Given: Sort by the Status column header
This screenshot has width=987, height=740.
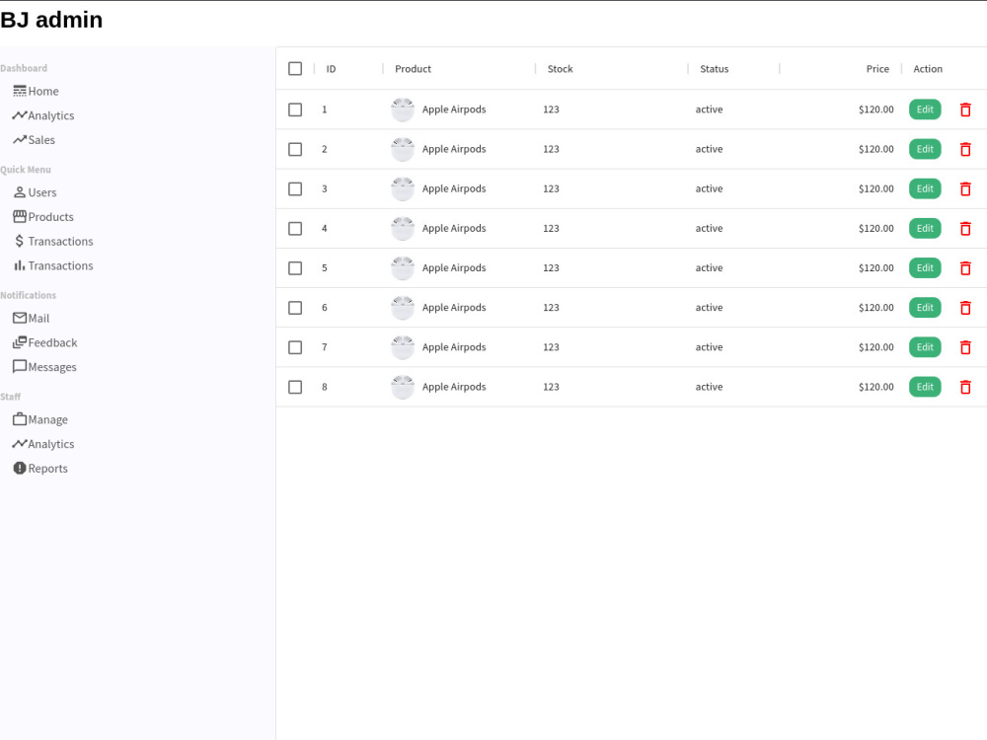Looking at the screenshot, I should click(714, 69).
